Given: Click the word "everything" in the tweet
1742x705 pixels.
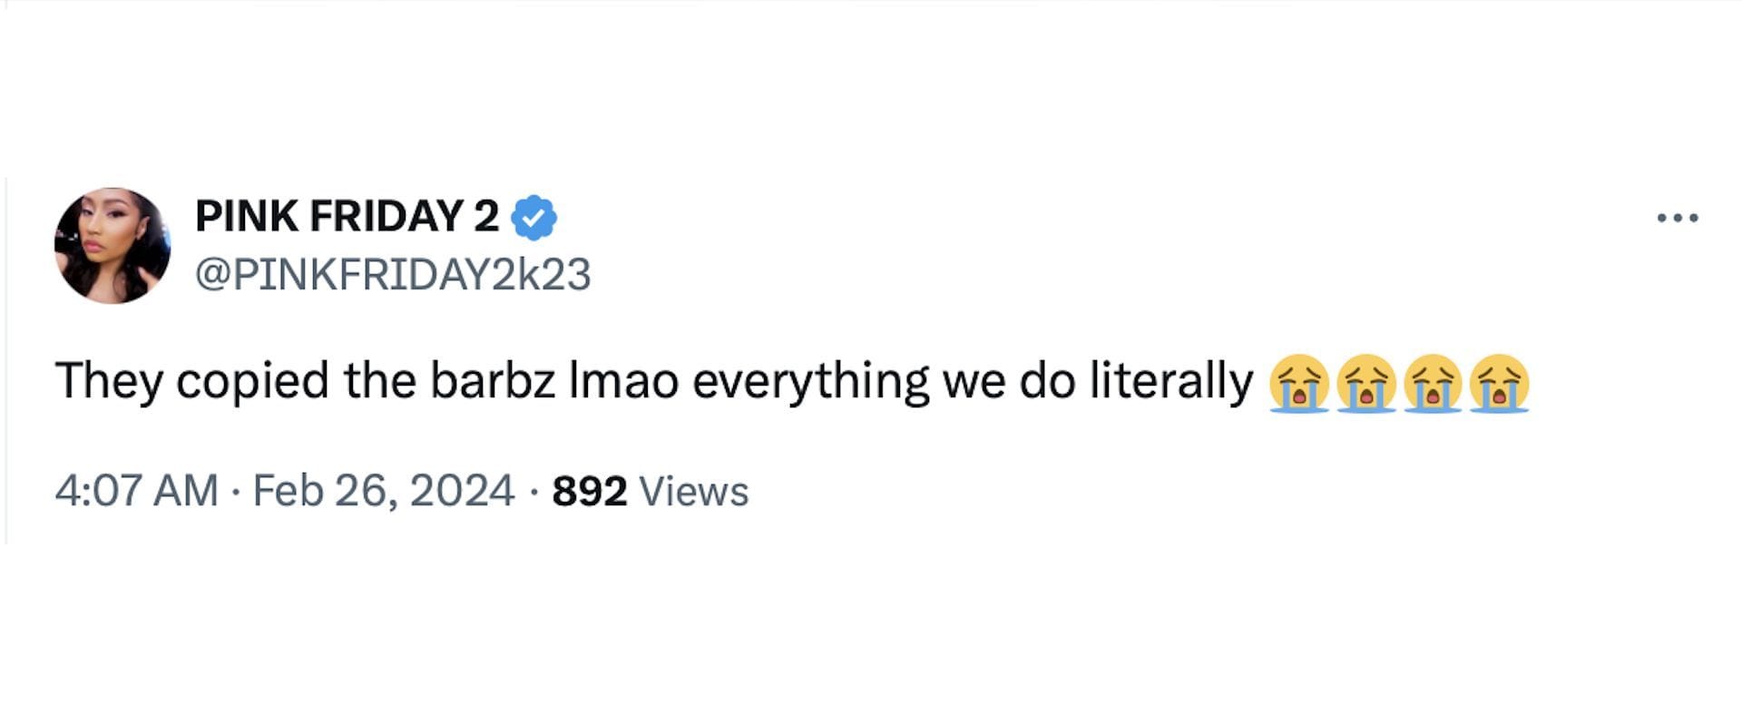Looking at the screenshot, I should [x=811, y=380].
